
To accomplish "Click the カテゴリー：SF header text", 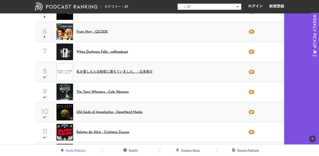I will pos(116,7).
